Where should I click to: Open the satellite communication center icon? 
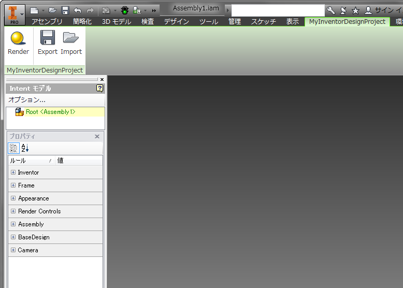pos(343,10)
